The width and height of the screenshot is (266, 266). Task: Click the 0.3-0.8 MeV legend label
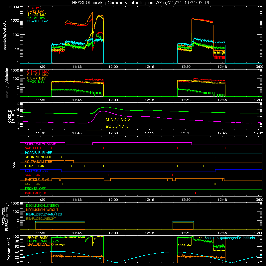[x=38, y=75]
